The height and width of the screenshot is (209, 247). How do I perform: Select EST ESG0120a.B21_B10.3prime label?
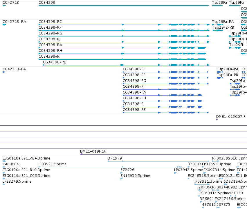coord(26,170)
